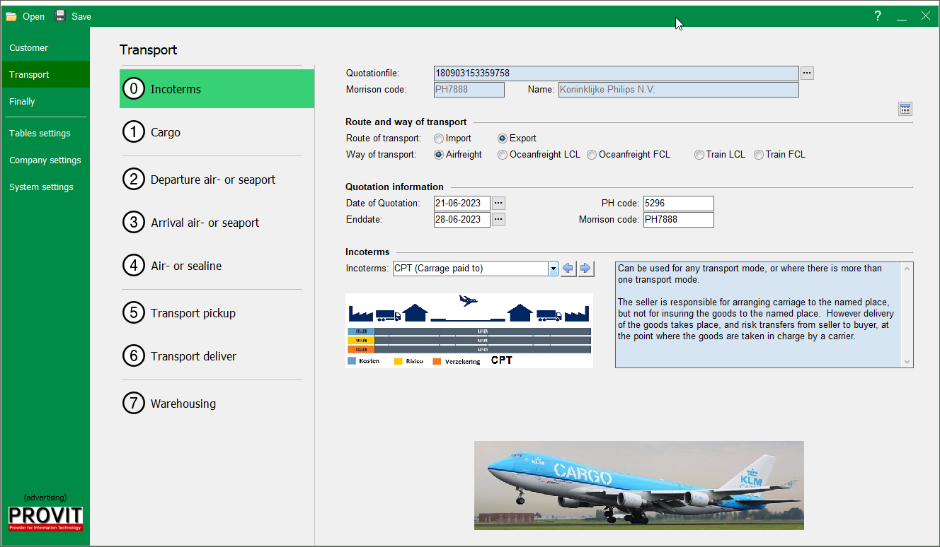Select the Train FCL radio option
The width and height of the screenshot is (940, 547).
759,155
